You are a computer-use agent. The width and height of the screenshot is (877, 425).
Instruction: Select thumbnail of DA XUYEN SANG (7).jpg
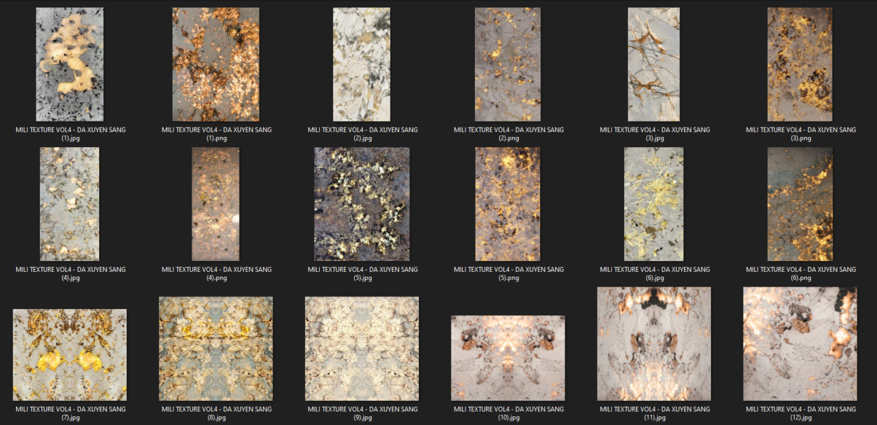tap(70, 355)
